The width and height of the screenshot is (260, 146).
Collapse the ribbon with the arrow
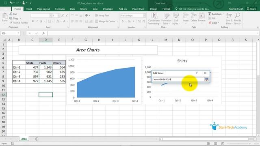click(x=257, y=27)
